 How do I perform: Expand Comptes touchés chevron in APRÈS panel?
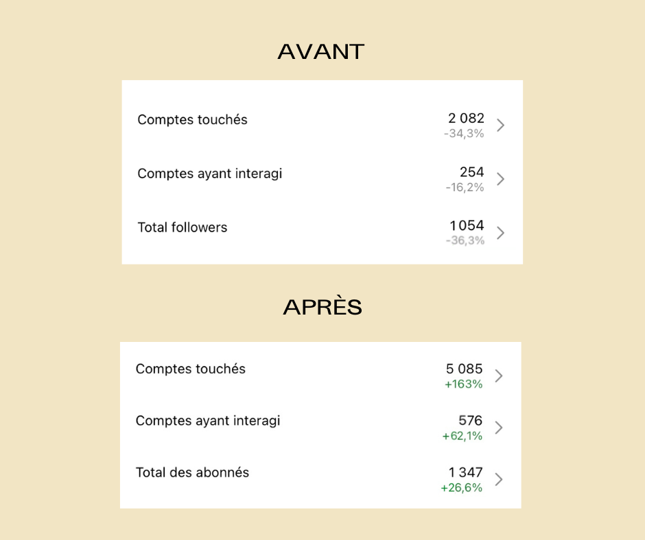click(x=499, y=376)
